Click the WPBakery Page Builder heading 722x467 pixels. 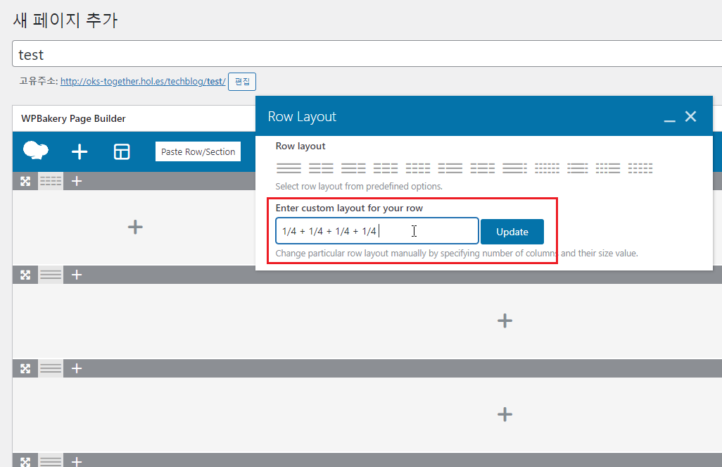(x=73, y=118)
